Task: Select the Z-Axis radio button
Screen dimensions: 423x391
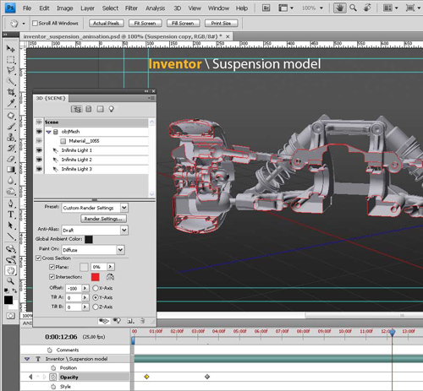Action: 96,307
